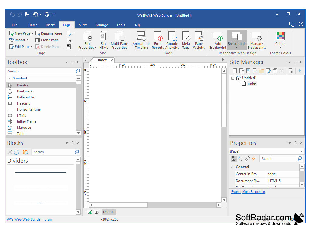Open the (Page) object selector dropdown
The image size is (311, 233).
[301, 151]
